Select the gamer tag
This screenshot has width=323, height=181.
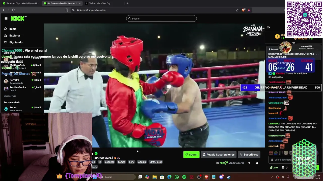click(x=121, y=162)
